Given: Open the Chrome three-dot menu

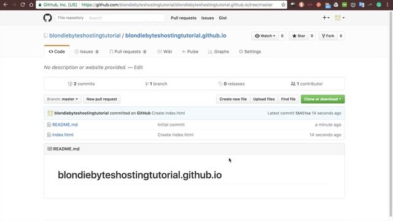Looking at the screenshot, I should tap(387, 5).
